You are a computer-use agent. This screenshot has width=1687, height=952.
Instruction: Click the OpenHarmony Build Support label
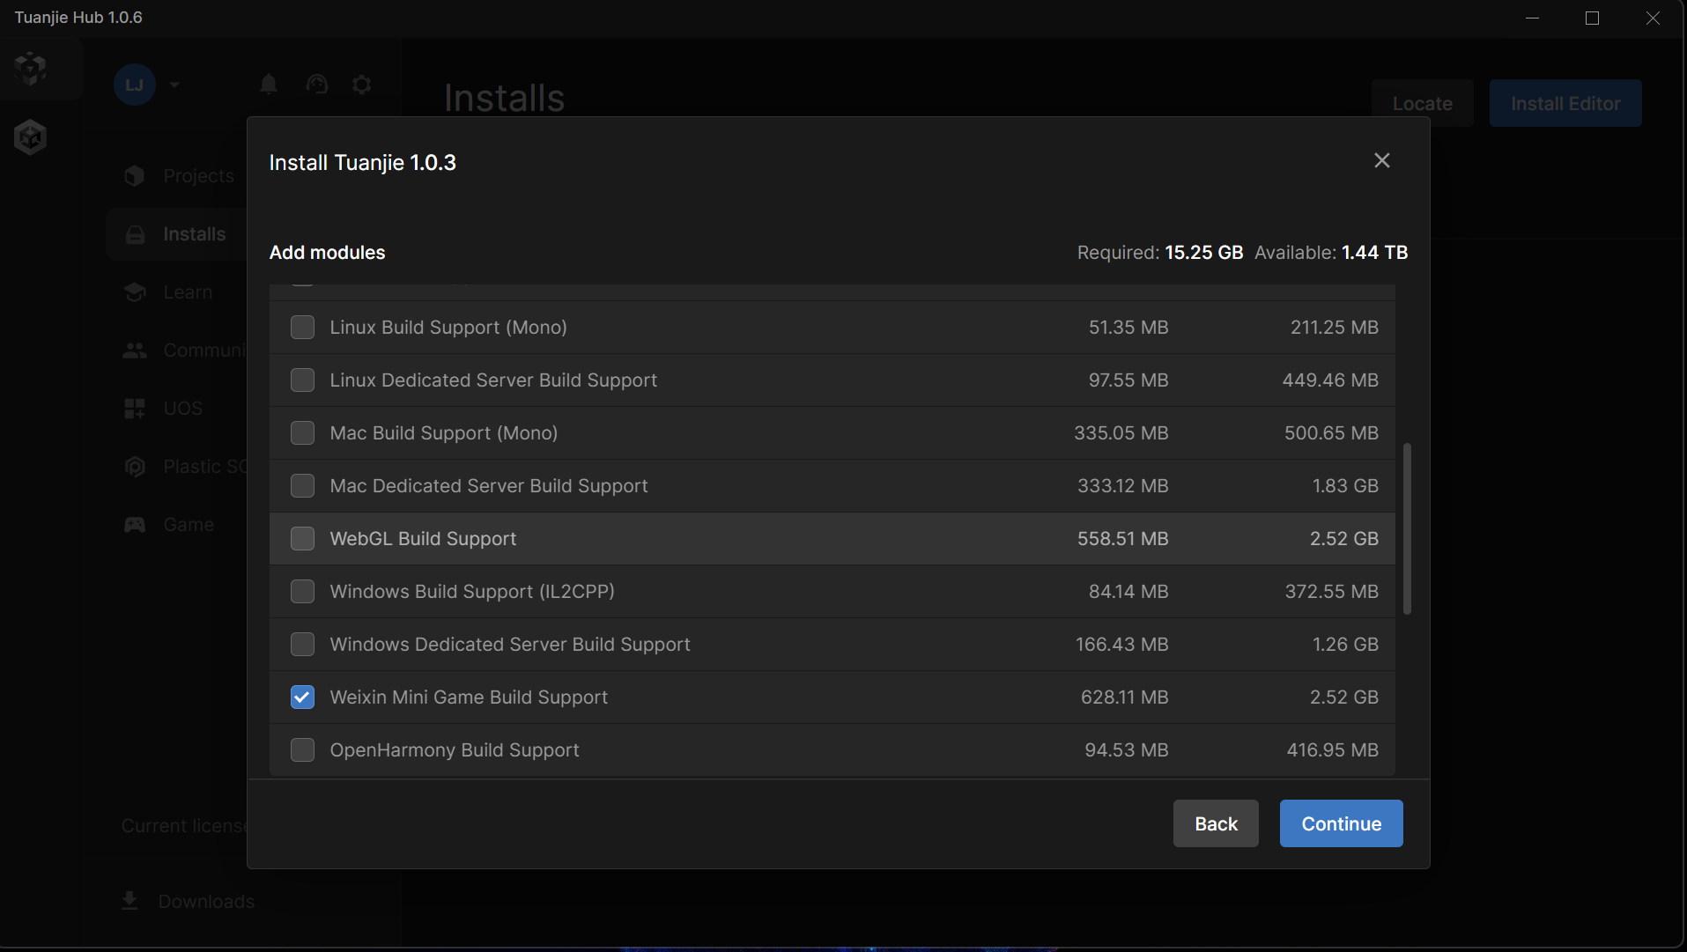(x=455, y=750)
